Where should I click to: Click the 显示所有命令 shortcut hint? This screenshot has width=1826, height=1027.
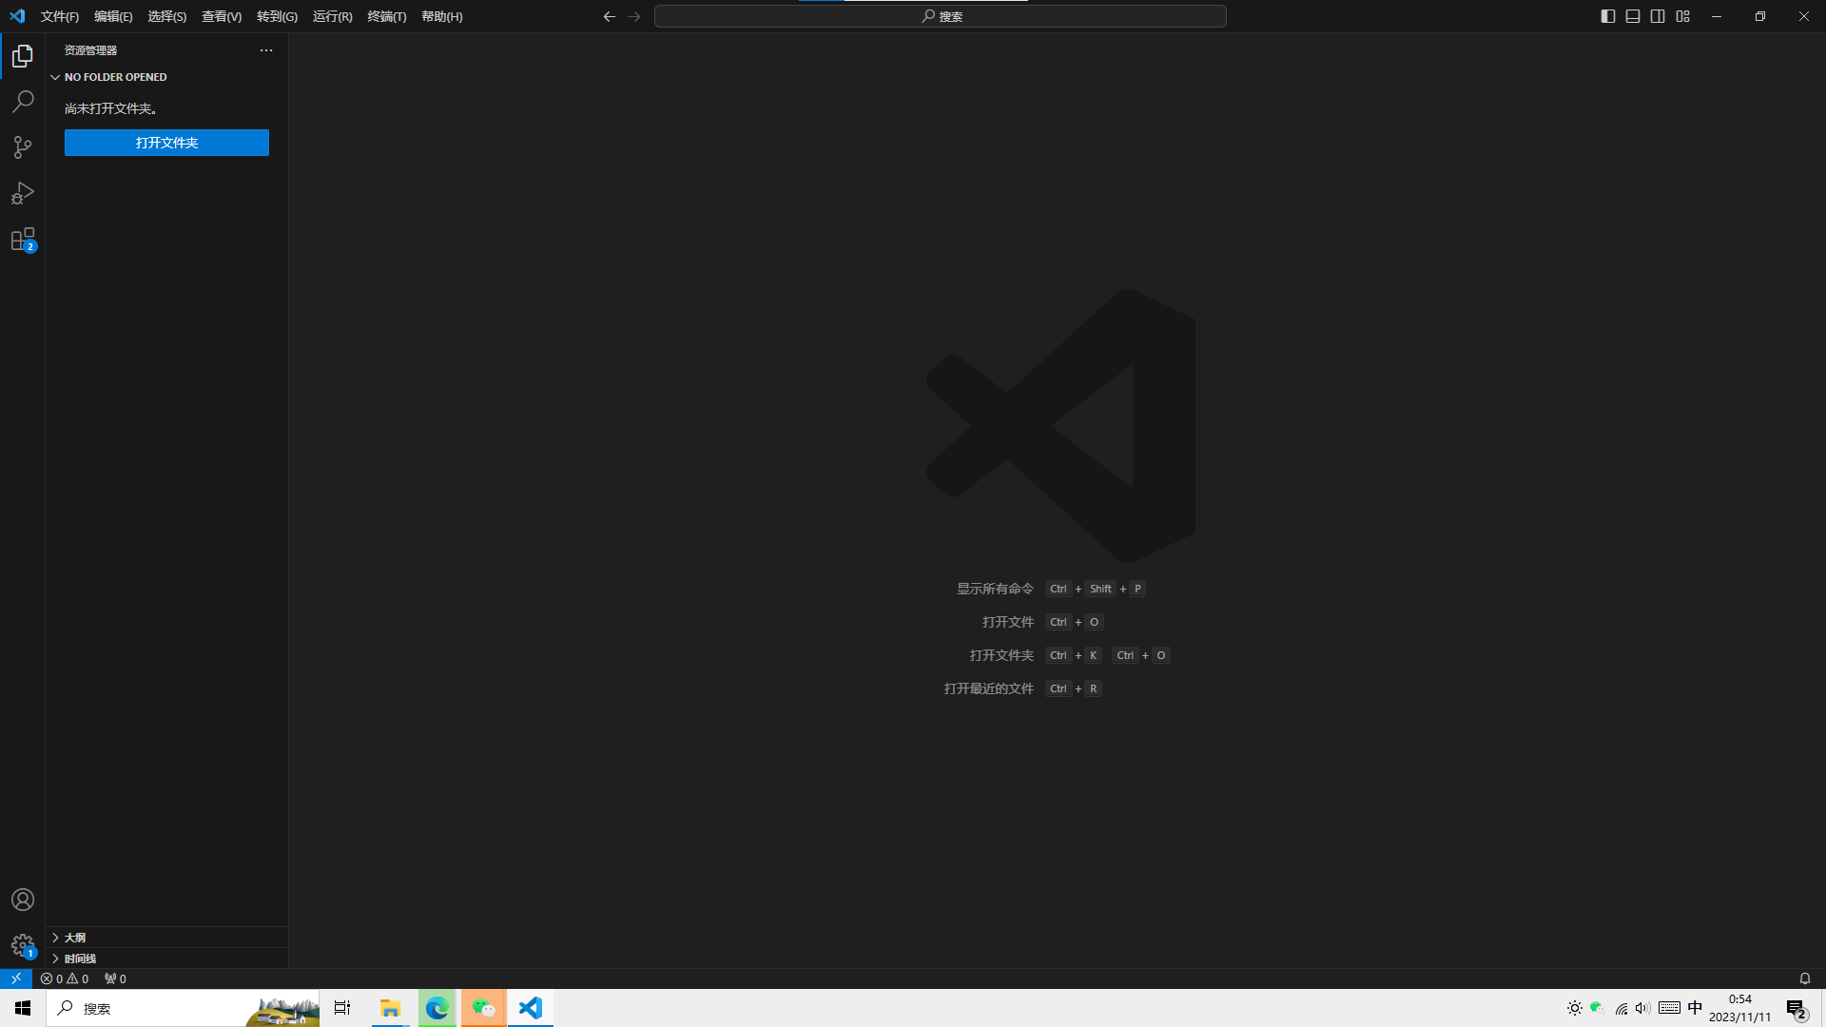point(995,589)
